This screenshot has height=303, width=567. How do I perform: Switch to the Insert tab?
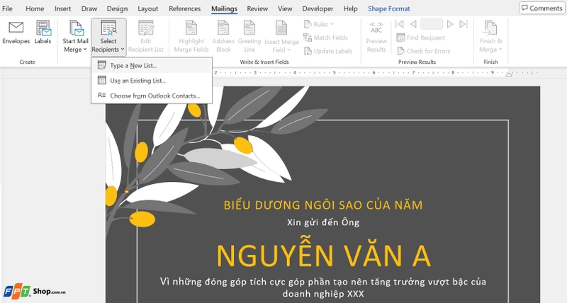(62, 8)
